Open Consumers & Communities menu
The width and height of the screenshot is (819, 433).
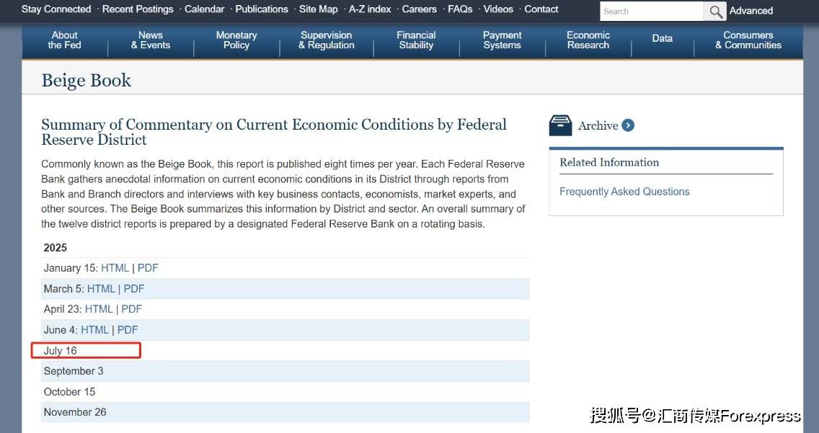(748, 40)
